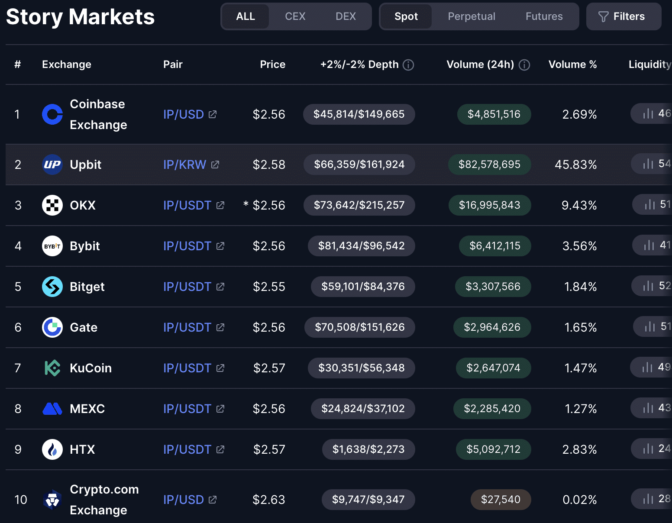The width and height of the screenshot is (672, 523).
Task: Click the $16,995,843 volume value
Action: [490, 205]
